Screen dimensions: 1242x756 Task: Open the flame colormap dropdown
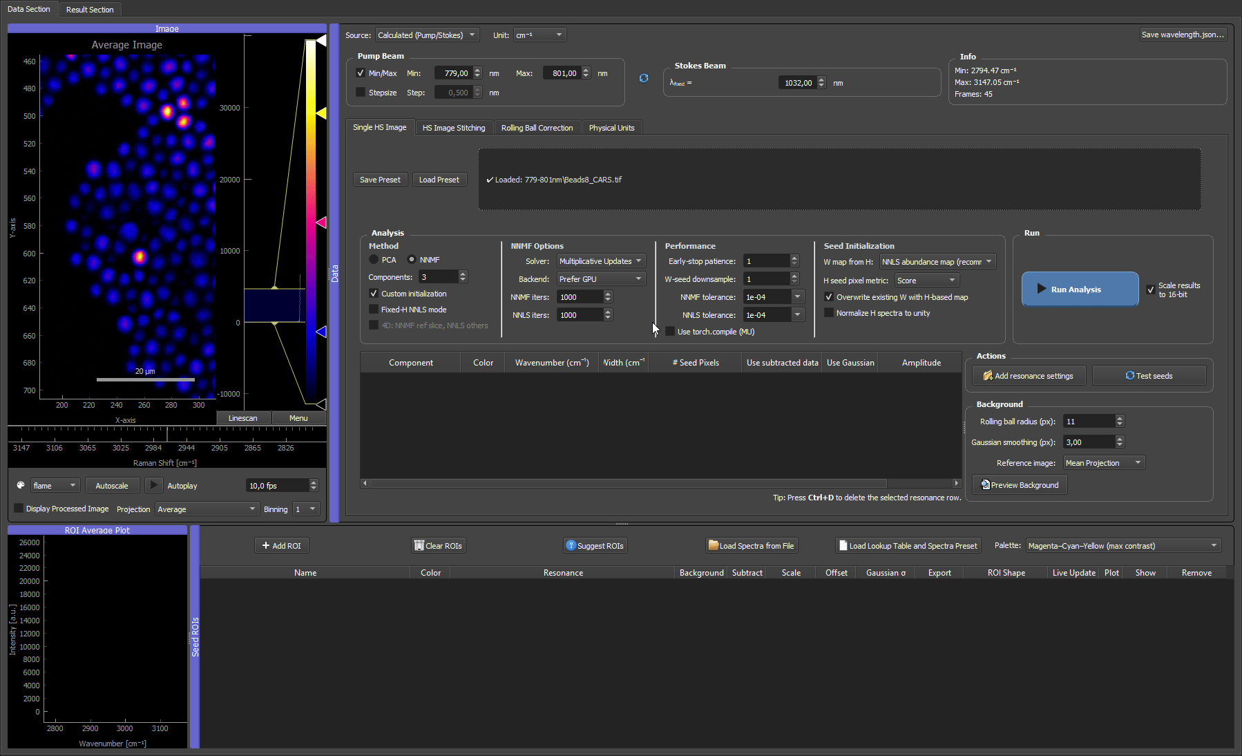point(55,486)
